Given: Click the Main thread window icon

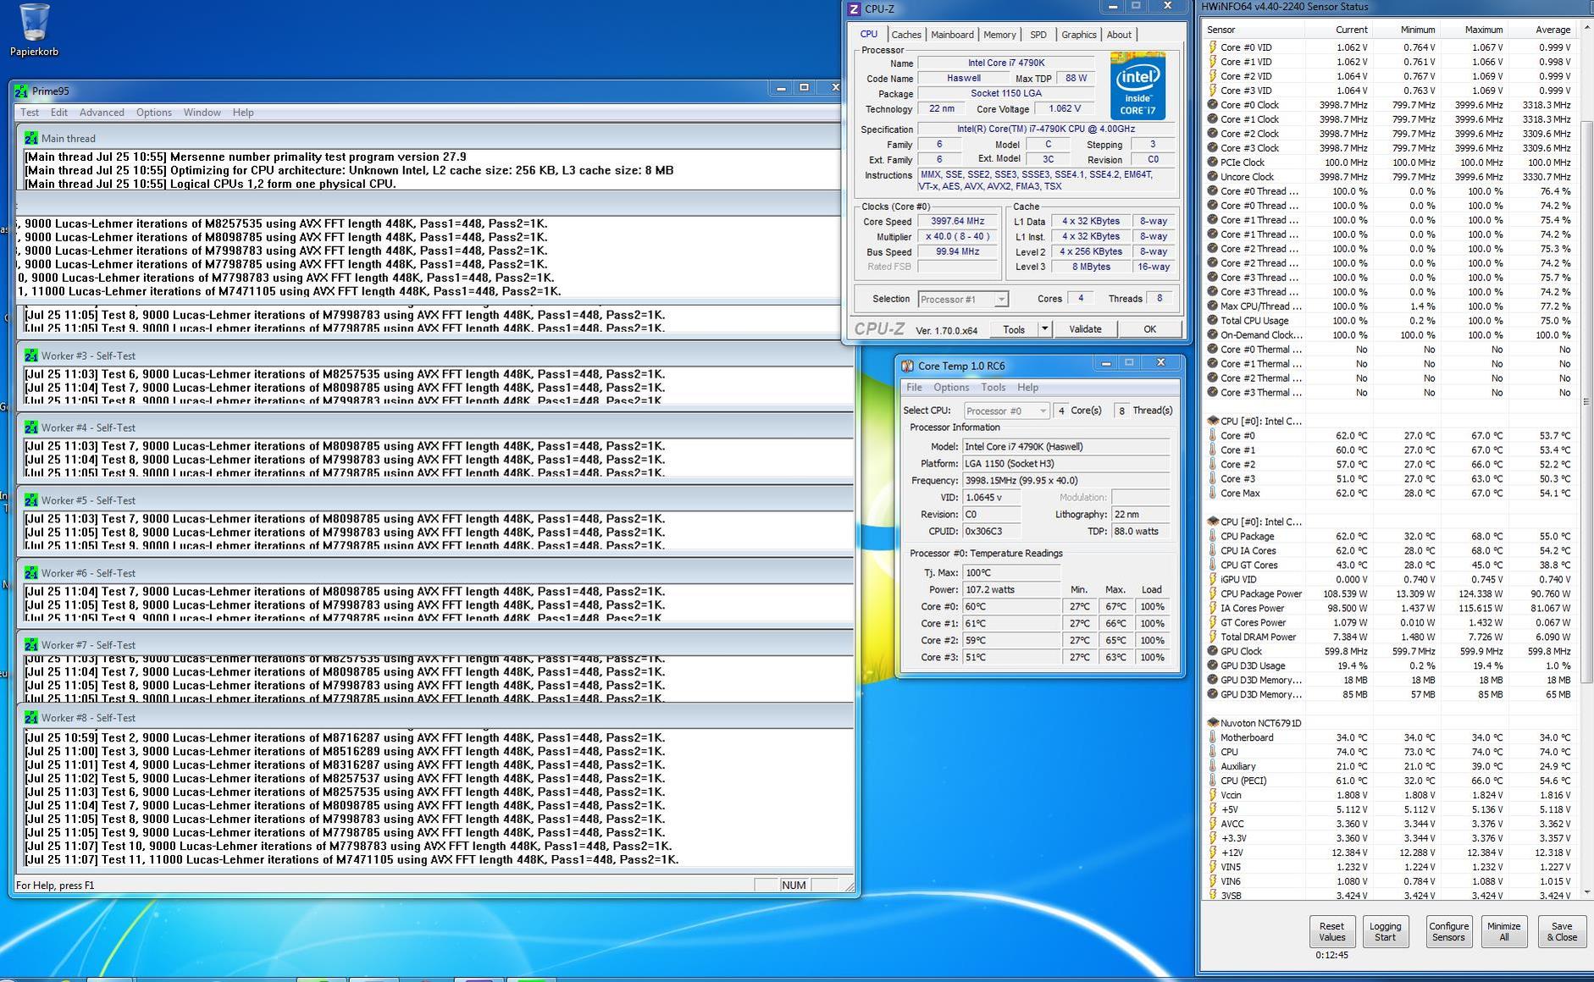Looking at the screenshot, I should [31, 138].
